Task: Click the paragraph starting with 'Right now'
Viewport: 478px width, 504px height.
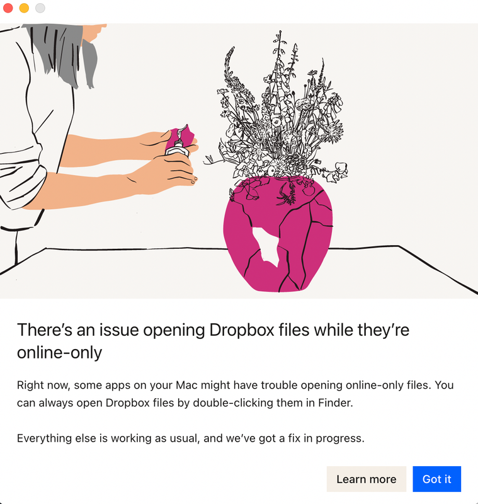Action: point(235,394)
